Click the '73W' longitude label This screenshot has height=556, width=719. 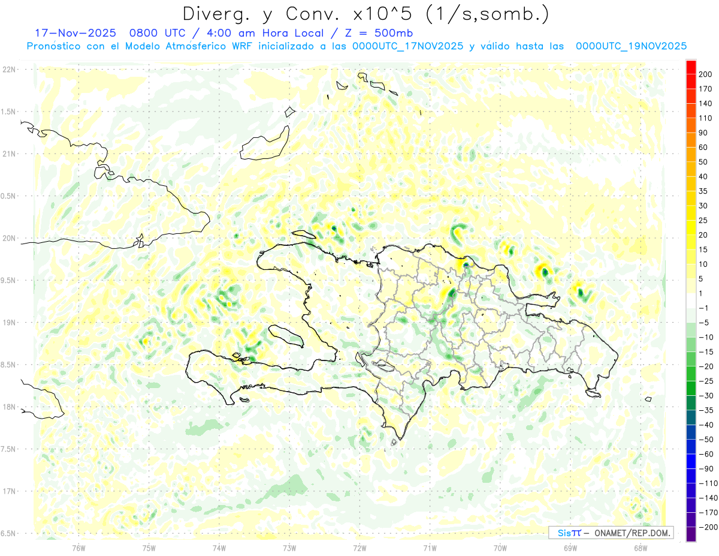click(289, 548)
